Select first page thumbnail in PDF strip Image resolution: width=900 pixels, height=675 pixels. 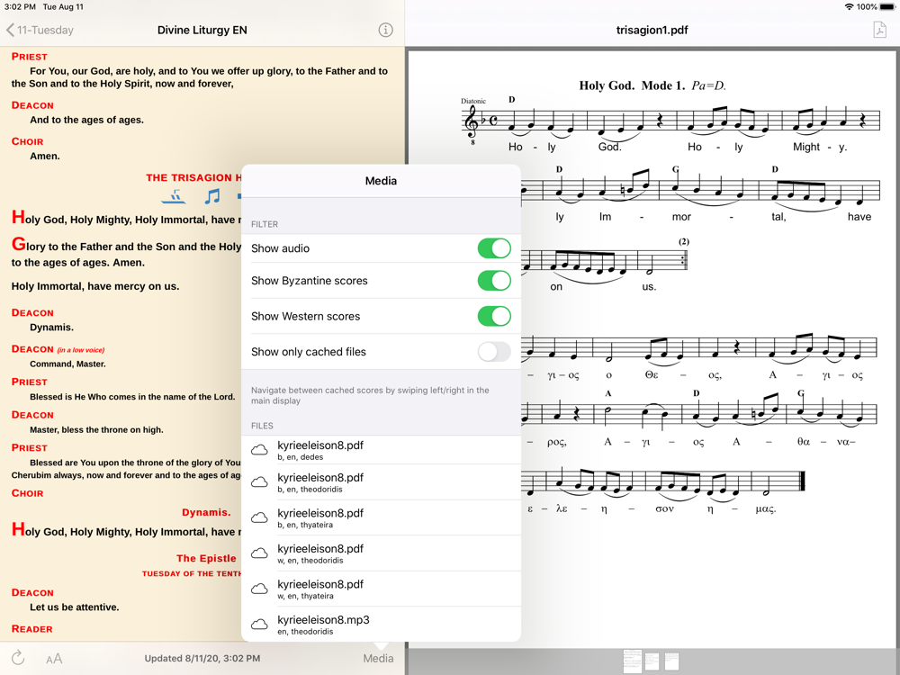(633, 661)
